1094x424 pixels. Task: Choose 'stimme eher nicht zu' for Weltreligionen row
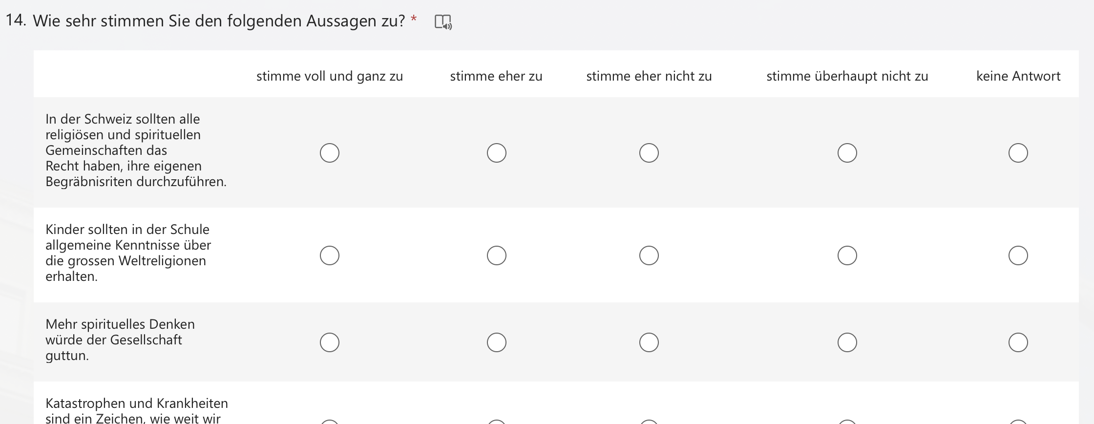pos(649,255)
